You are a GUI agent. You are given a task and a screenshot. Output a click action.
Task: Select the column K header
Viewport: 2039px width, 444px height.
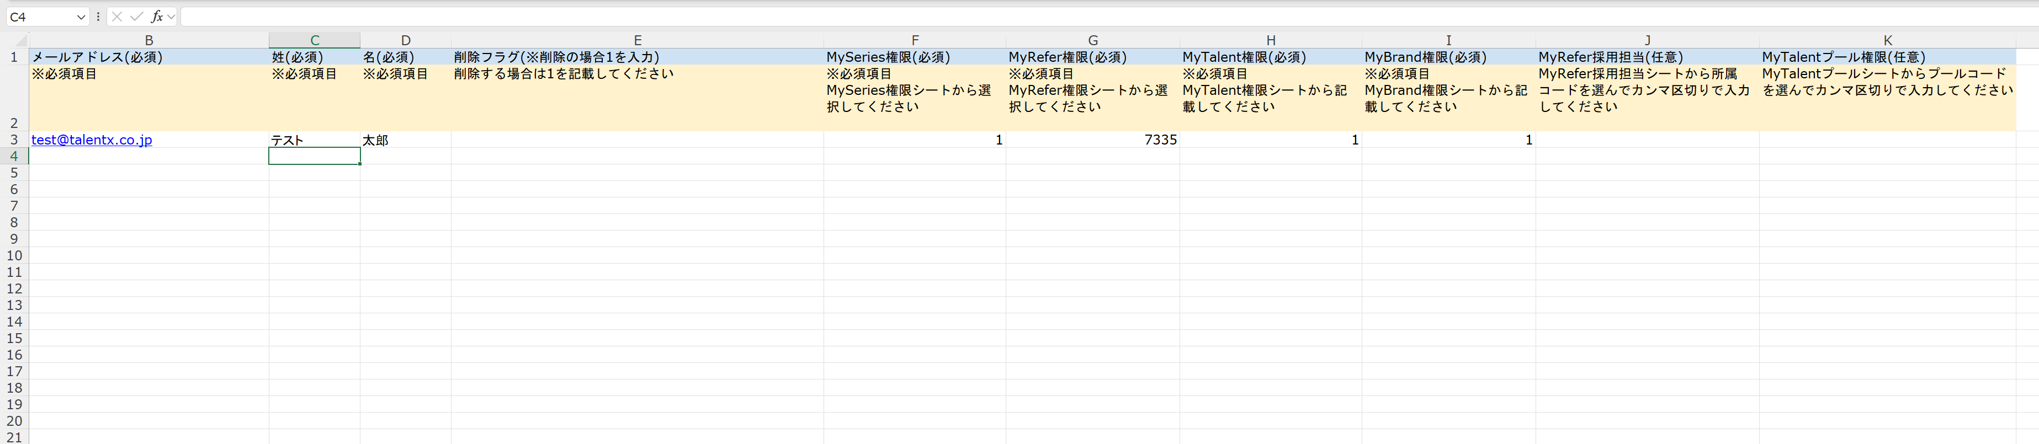[x=1887, y=40]
